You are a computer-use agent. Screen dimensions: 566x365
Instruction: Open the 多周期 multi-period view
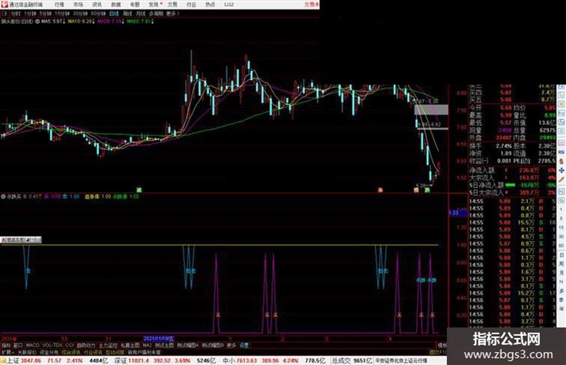[x=156, y=13]
